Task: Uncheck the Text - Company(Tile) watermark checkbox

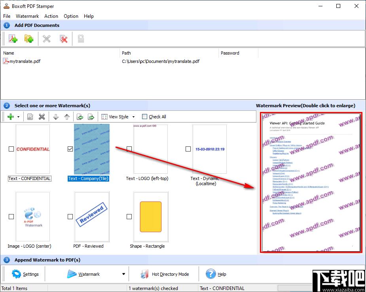Action: tap(70, 149)
